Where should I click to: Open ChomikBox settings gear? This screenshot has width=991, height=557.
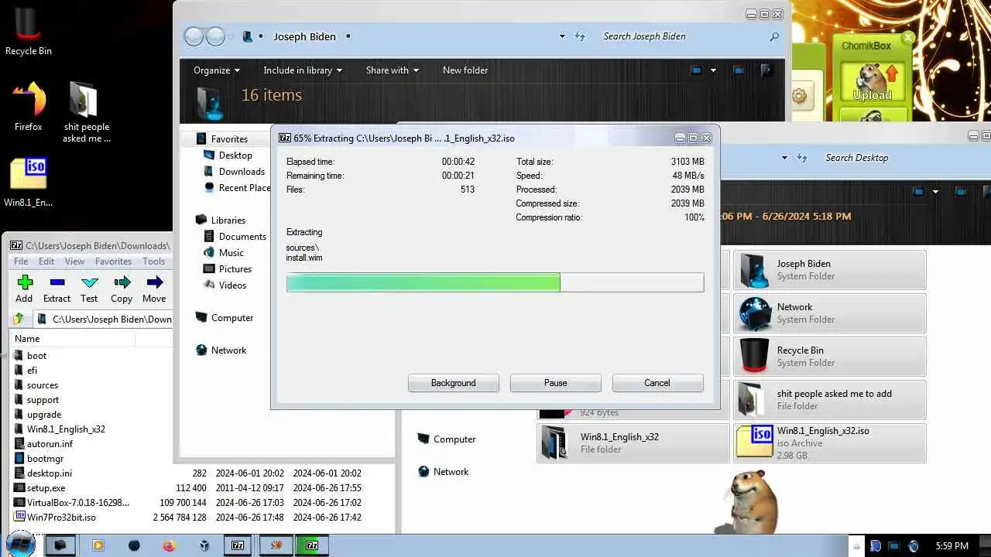(x=799, y=97)
